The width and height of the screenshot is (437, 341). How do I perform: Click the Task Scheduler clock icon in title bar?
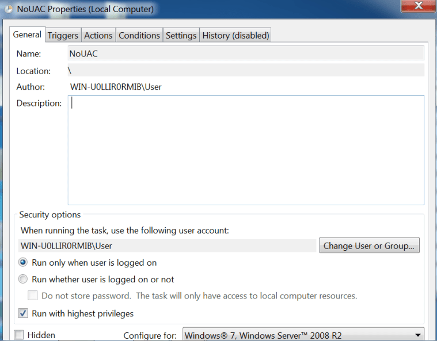[9, 9]
